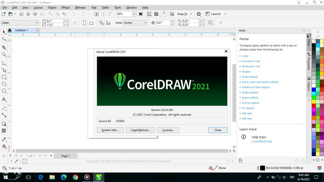Toggle snapping off button
Viewport: 324px width, 182px height.
[x=172, y=14]
